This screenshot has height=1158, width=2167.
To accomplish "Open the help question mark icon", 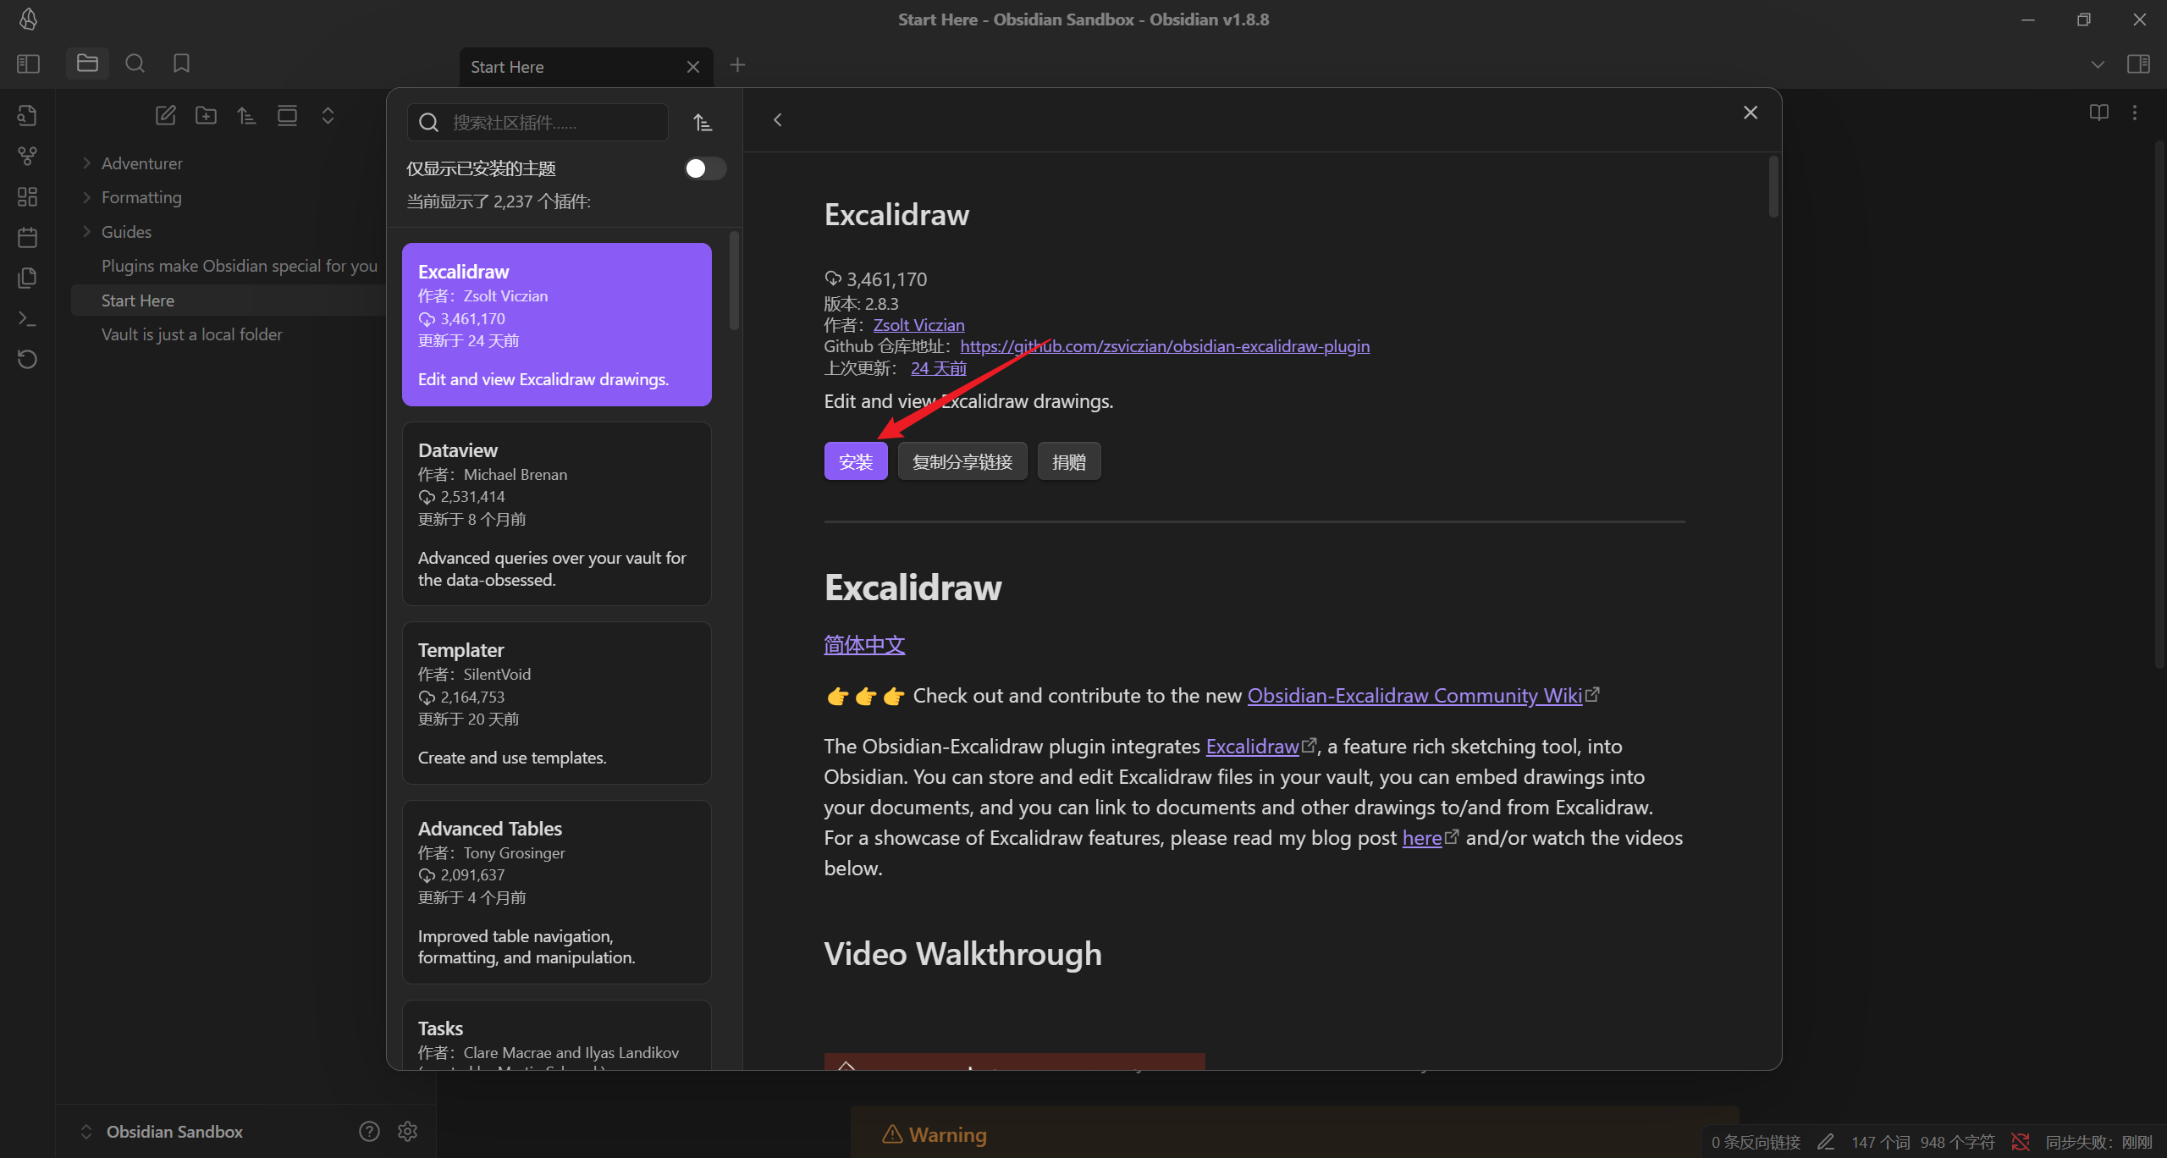I will pos(369,1131).
